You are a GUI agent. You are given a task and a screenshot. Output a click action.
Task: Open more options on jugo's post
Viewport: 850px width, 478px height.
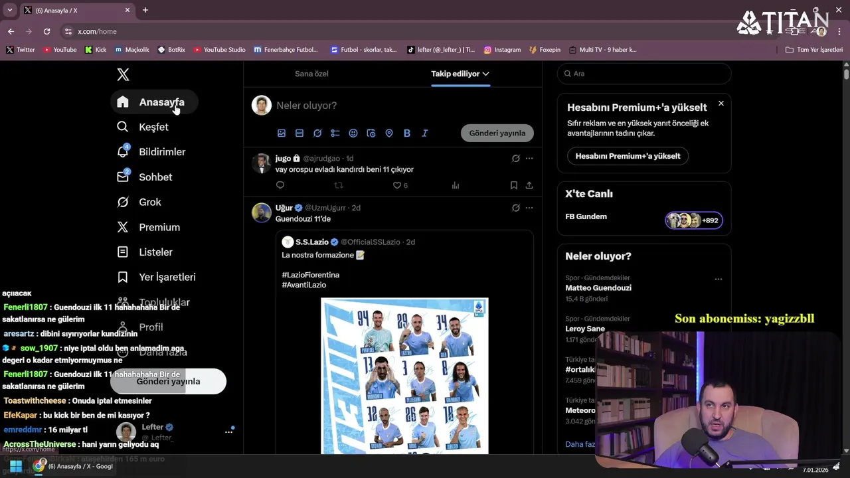(529, 158)
